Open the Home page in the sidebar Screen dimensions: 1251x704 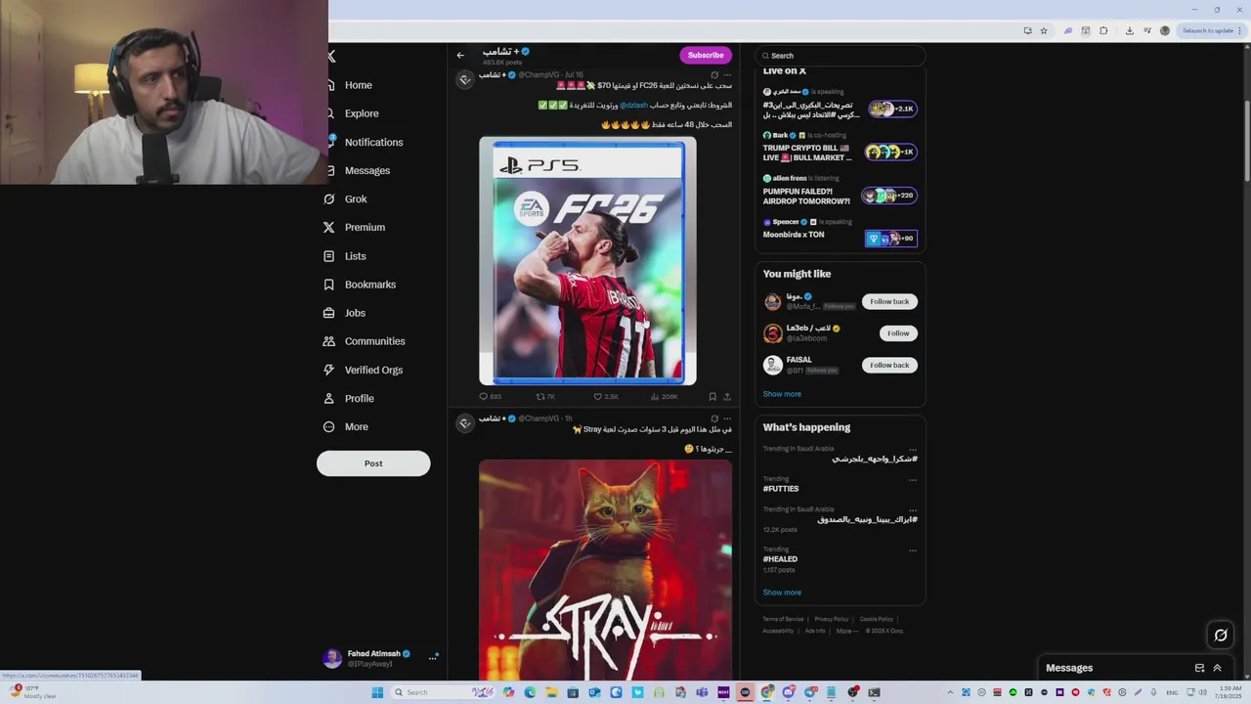(x=358, y=85)
